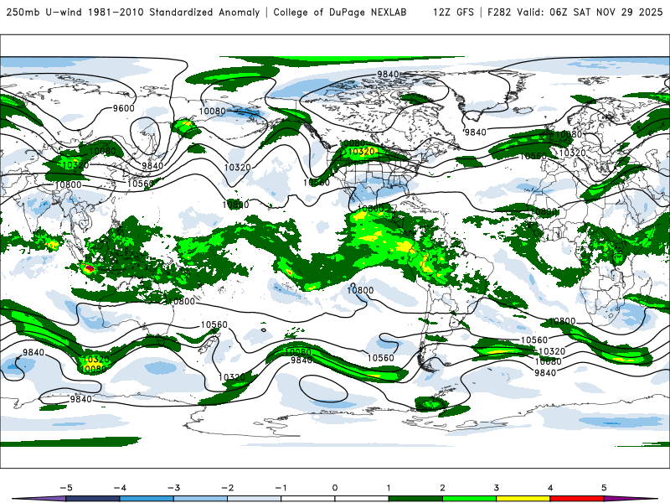Click the 'College of DuPage NEXLAB' text
The width and height of the screenshot is (670, 503).
click(x=340, y=13)
